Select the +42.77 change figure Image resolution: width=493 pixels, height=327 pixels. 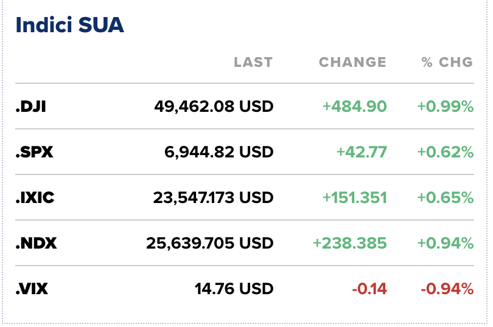[x=362, y=152]
